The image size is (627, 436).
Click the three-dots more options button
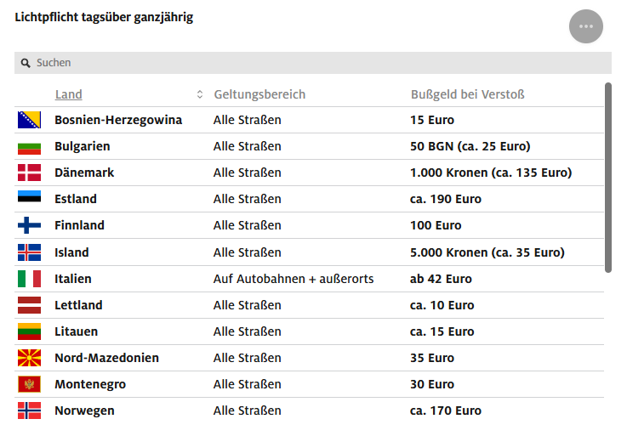585,26
